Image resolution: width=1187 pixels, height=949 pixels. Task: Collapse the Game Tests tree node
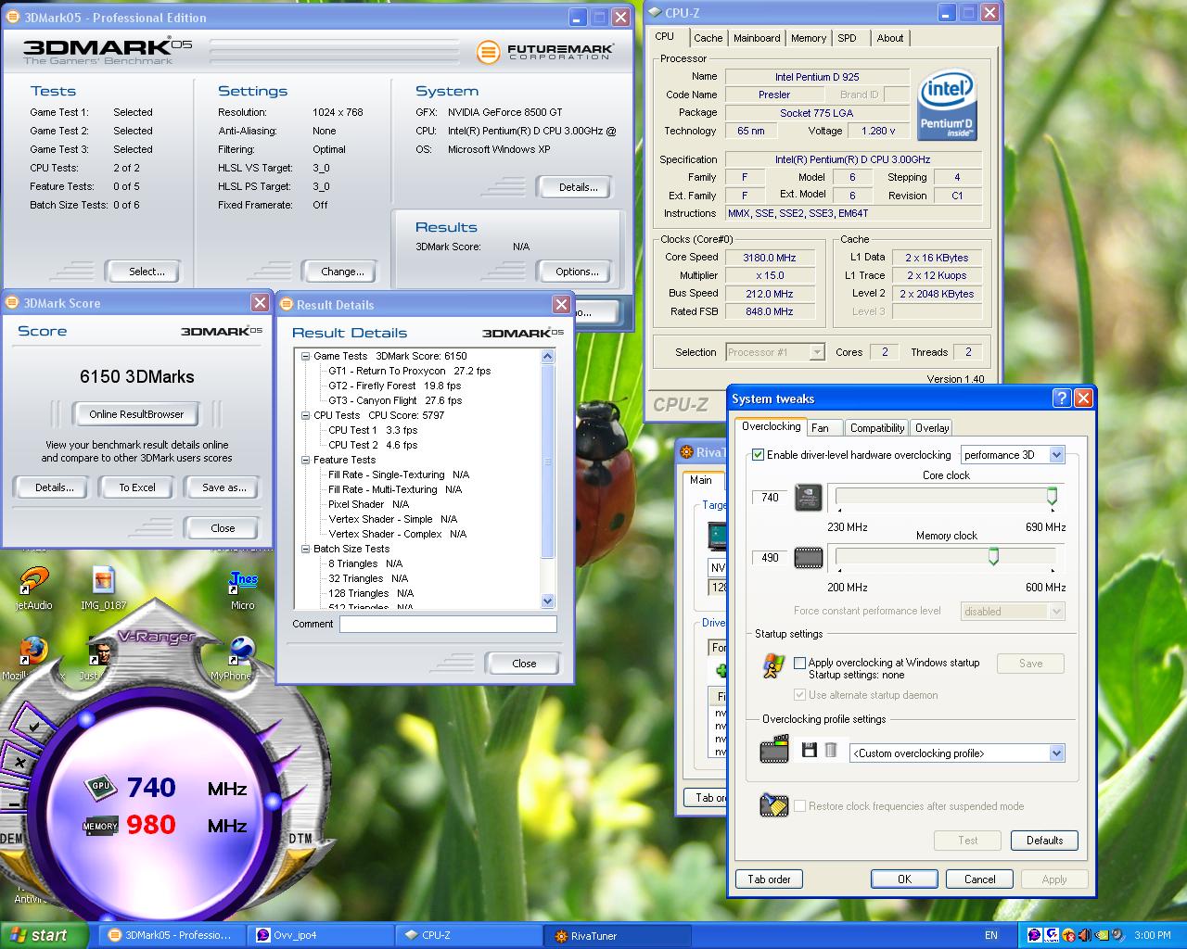coord(305,356)
